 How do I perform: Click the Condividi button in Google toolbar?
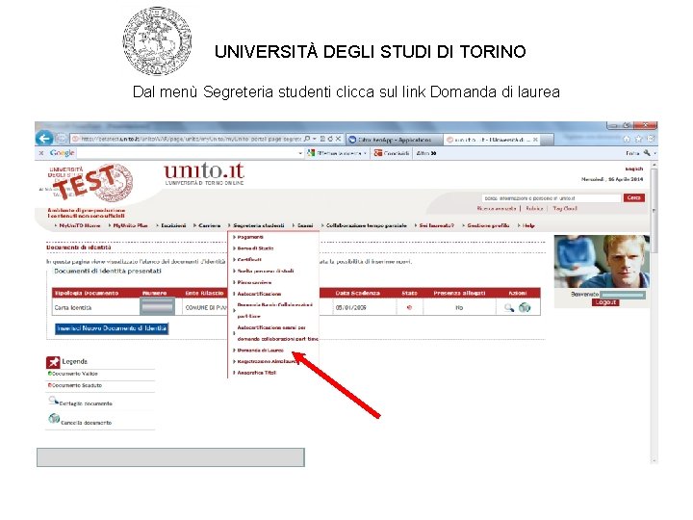pos(392,153)
